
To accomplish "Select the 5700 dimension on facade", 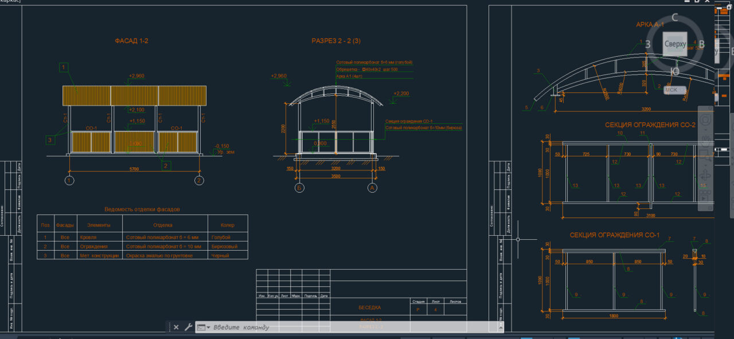I will coord(133,170).
